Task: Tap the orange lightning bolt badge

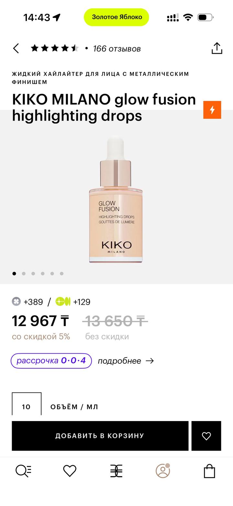Action: pyautogui.click(x=212, y=110)
